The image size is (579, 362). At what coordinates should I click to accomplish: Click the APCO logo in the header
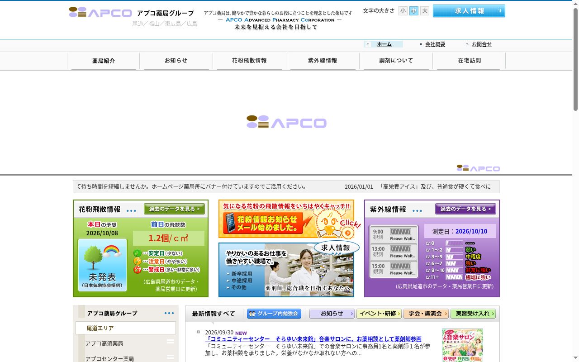coord(100,12)
